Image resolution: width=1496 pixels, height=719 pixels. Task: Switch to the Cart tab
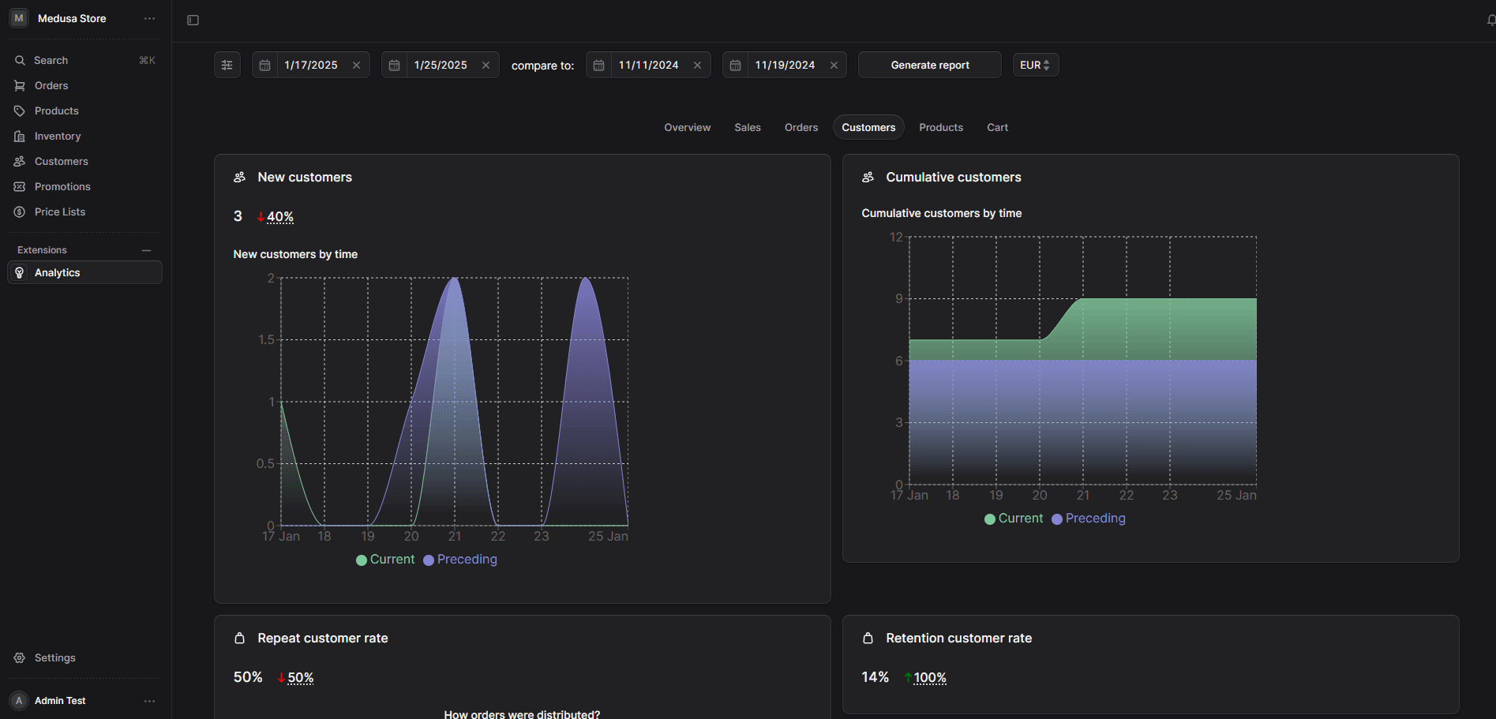(997, 128)
